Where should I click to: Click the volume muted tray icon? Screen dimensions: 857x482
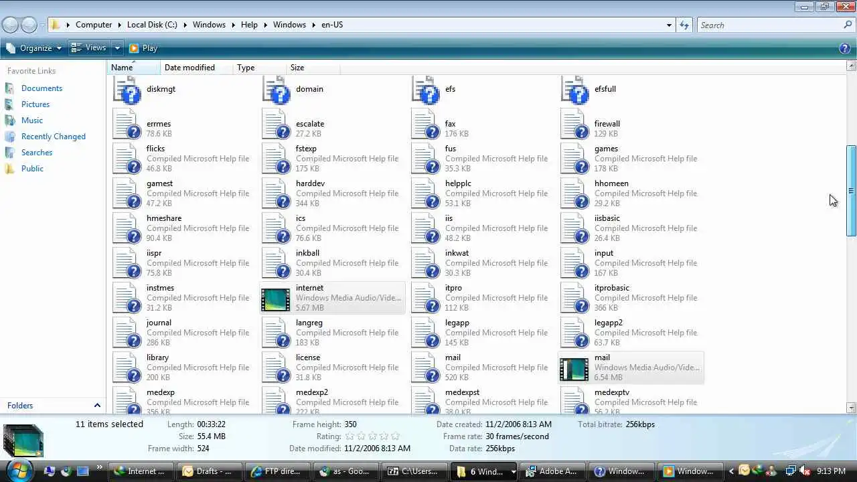pos(804,471)
